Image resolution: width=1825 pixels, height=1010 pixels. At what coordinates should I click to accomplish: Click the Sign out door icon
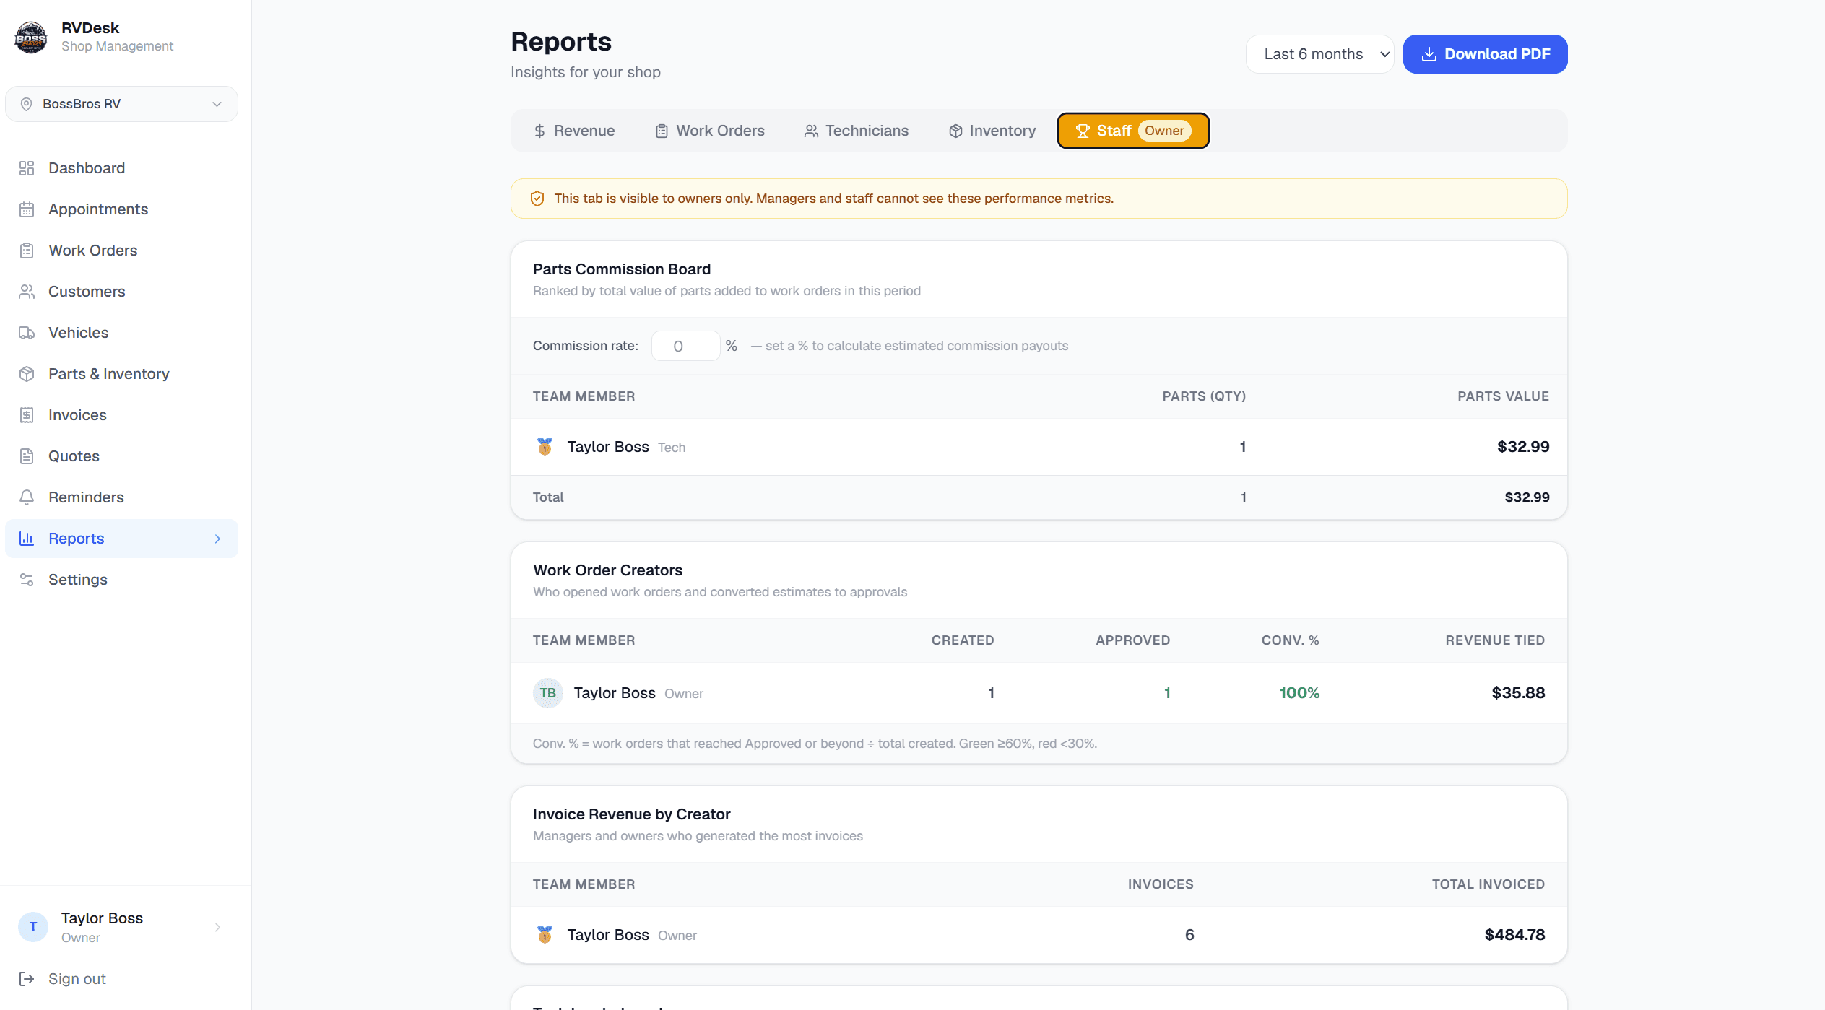click(x=27, y=979)
